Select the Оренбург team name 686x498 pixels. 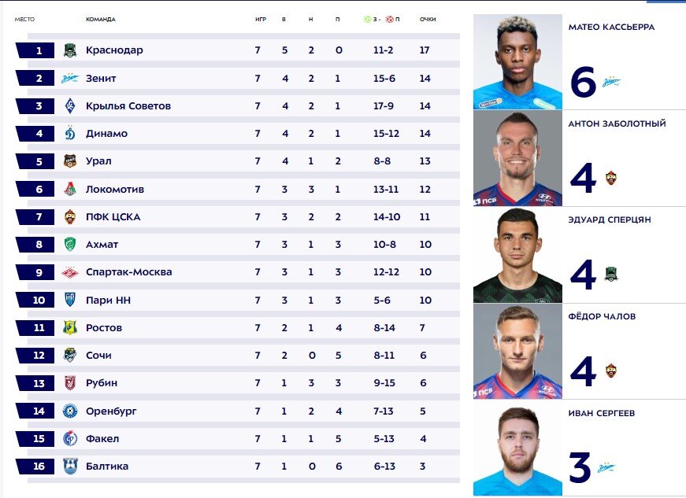[x=111, y=411]
